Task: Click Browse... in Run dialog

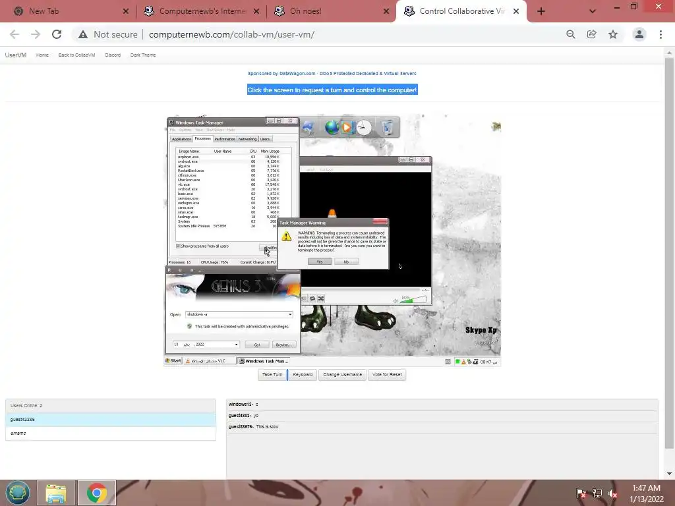Action: pos(284,345)
